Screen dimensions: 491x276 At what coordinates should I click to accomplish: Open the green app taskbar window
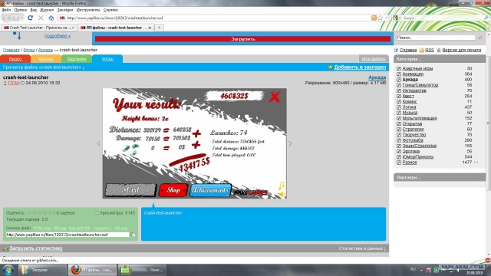point(143,270)
